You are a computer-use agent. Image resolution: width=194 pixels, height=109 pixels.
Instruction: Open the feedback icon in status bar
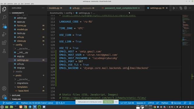185,103
